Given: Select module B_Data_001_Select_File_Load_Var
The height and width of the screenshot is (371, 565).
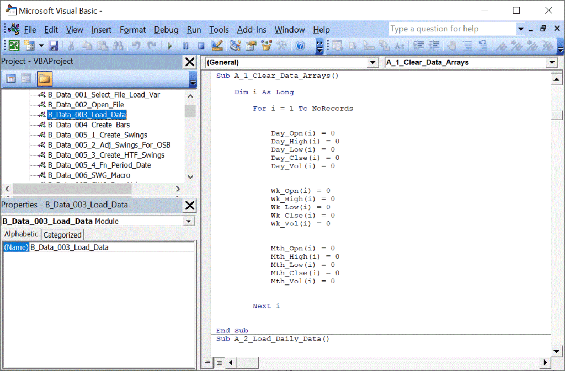Looking at the screenshot, I should pyautogui.click(x=104, y=95).
